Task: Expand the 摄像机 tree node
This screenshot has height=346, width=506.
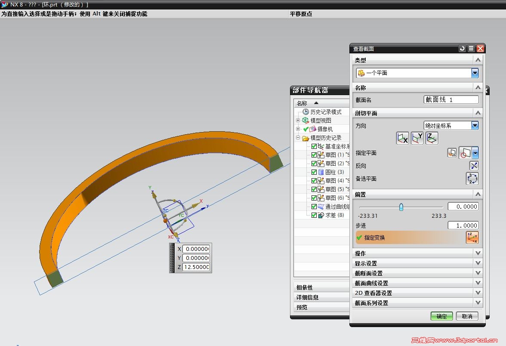Action: coord(298,129)
